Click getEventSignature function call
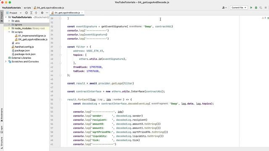This screenshot has width=269, height=151. (x=114, y=26)
